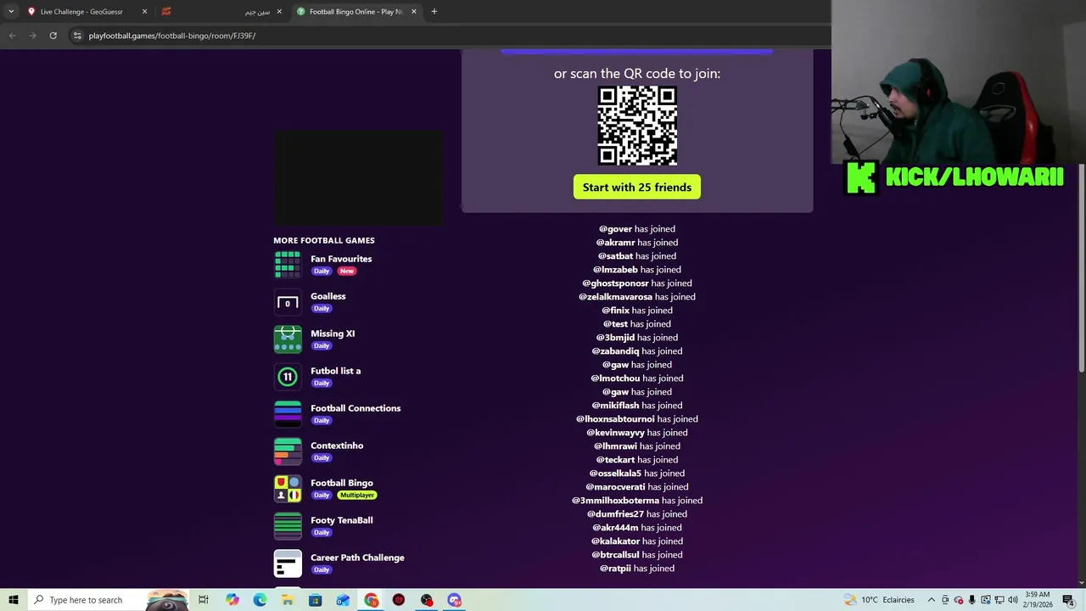The image size is (1086, 611).
Task: Launch Microsoft Edge from the taskbar
Action: [260, 600]
